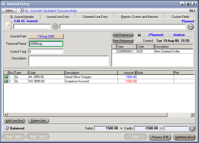Image resolution: width=199 pixels, height=143 pixels.
Task: Click the NZD code cell
Action: (145, 51)
